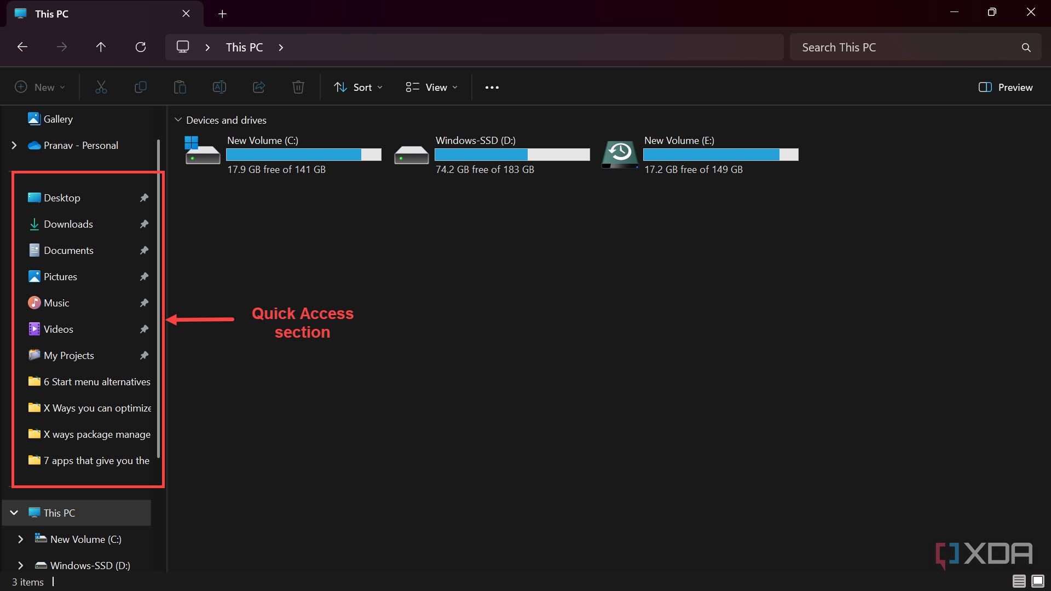Viewport: 1051px width, 591px height.
Task: Open the View dropdown menu
Action: tap(431, 87)
